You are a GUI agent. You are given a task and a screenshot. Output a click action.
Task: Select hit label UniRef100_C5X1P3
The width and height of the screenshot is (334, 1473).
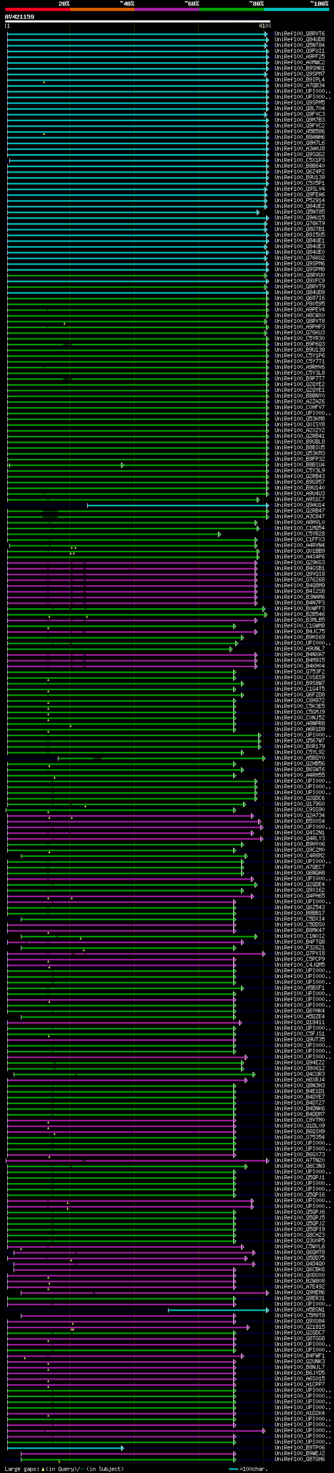click(300, 160)
